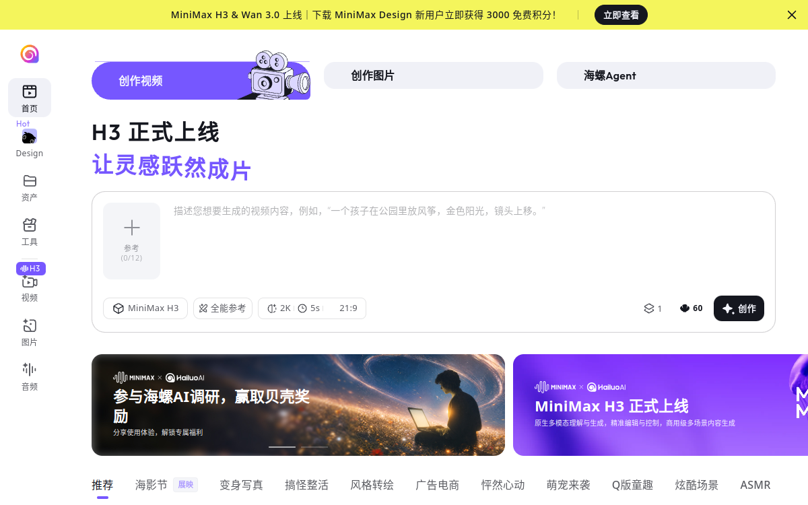
Task: Click the first carousel indicator on the survey banner
Action: 282,447
